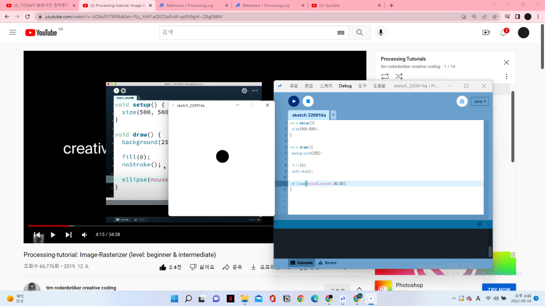
Task: Open the sketch tab arrow menu
Action: point(333,115)
